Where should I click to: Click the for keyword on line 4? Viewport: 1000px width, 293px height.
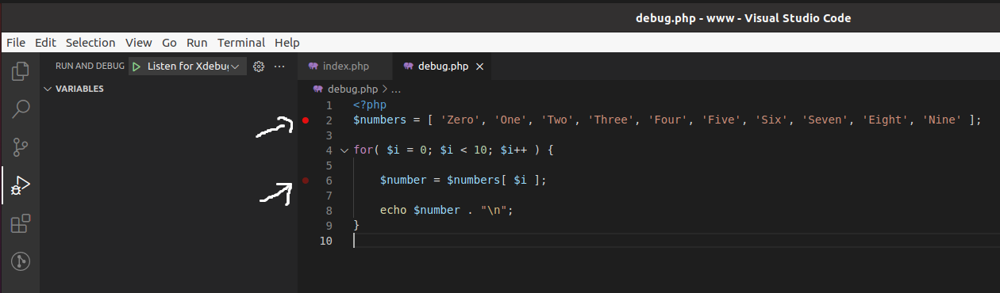coord(363,150)
